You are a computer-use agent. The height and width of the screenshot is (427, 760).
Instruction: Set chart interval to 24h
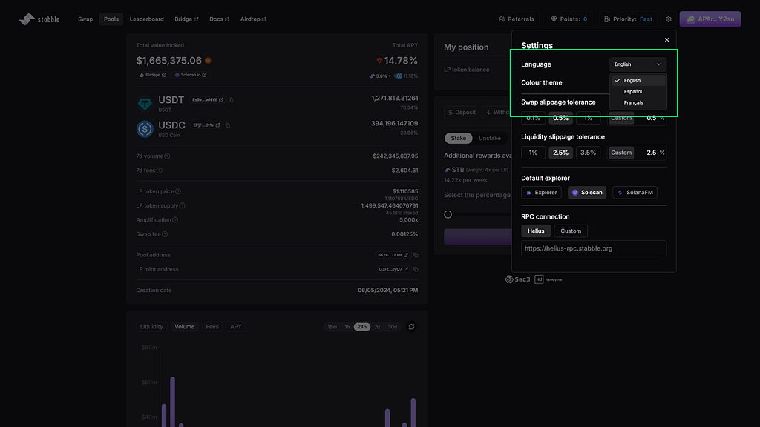pyautogui.click(x=362, y=327)
